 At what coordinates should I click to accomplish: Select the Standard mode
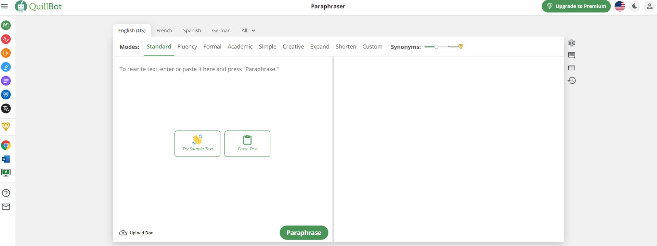coord(159,47)
